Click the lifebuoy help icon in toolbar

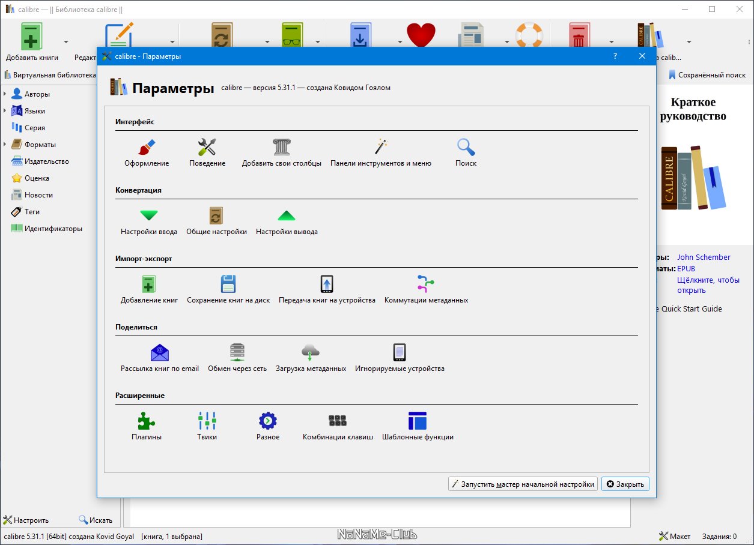click(x=529, y=35)
